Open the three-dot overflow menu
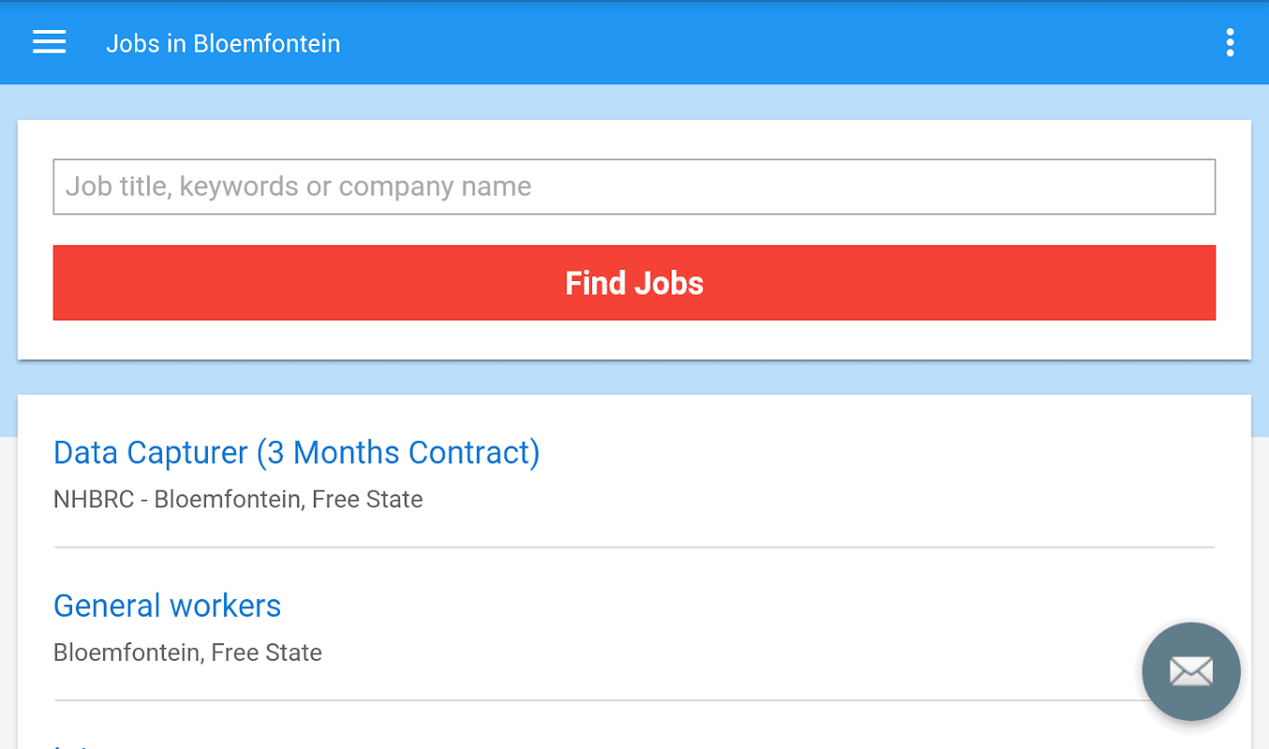 [x=1230, y=43]
